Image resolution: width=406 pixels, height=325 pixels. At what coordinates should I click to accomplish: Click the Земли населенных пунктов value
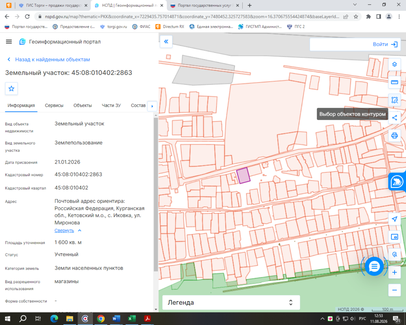(x=89, y=268)
